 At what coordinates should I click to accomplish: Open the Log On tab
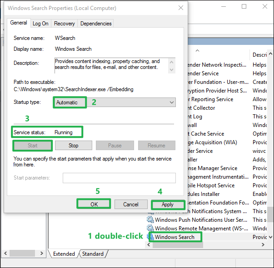[x=40, y=24]
